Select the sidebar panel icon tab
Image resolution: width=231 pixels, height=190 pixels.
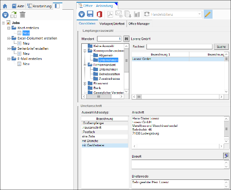click(57, 6)
